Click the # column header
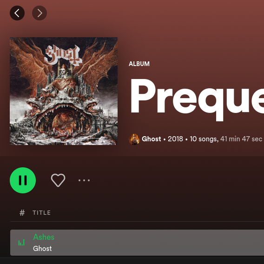Screen dimensions: 264x264 pos(22,213)
